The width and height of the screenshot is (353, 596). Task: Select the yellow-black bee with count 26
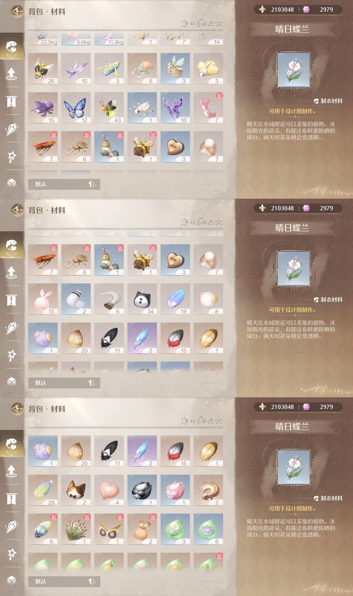43,69
